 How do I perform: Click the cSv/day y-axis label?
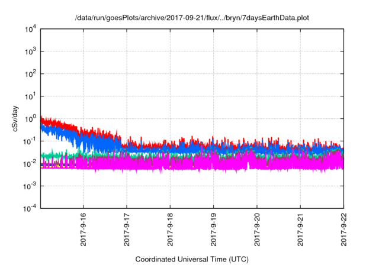pyautogui.click(x=15, y=118)
